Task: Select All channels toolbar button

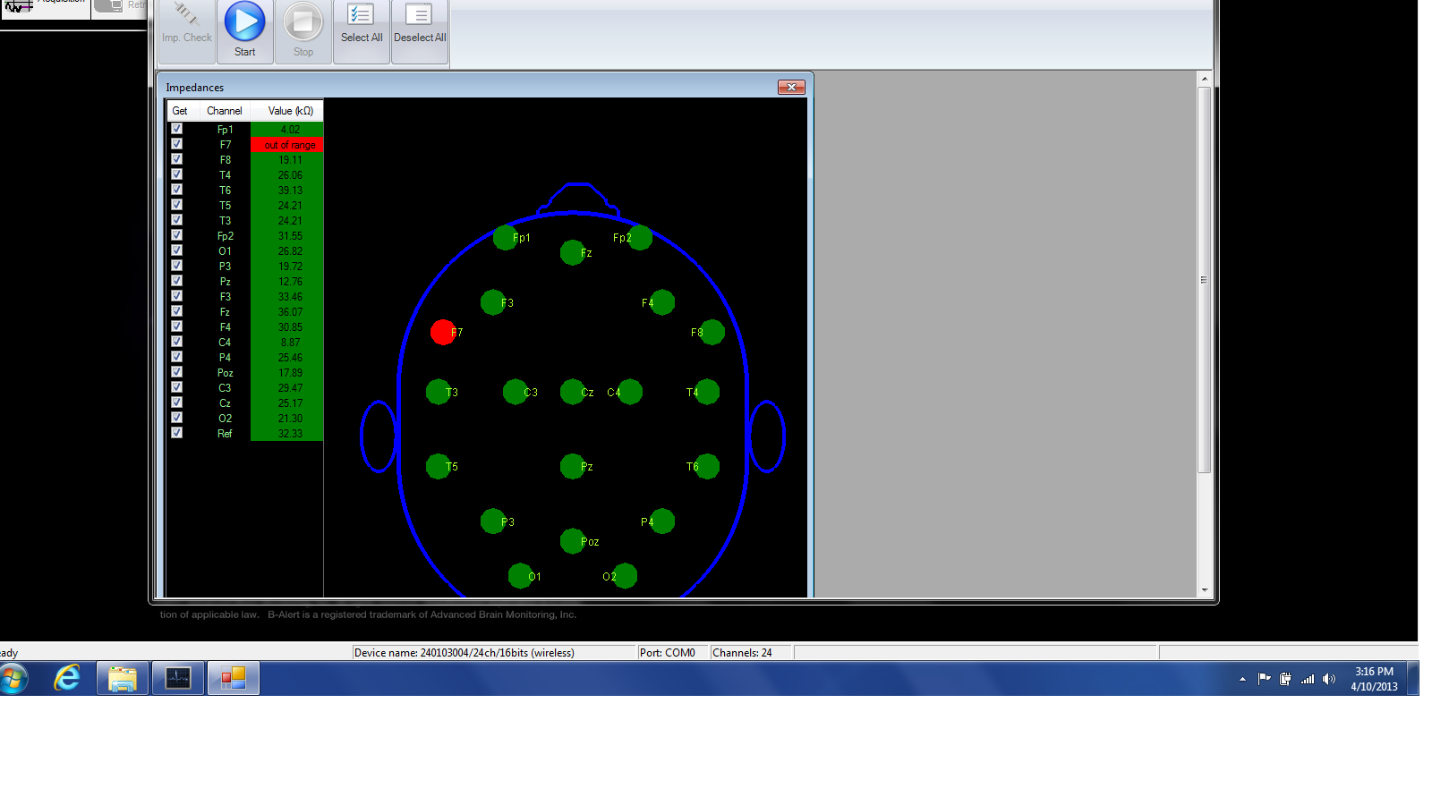Action: (x=362, y=30)
